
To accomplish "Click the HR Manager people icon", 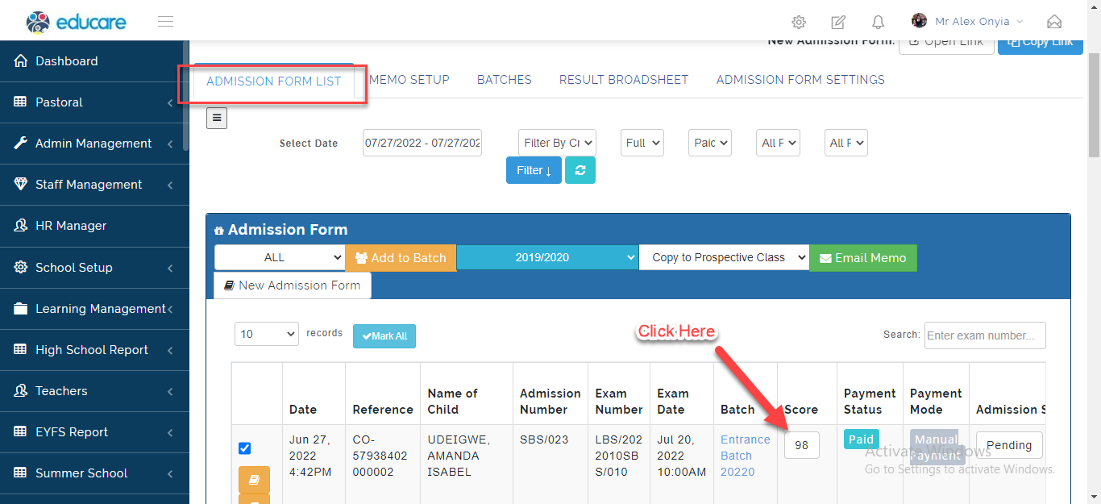I will (x=21, y=226).
